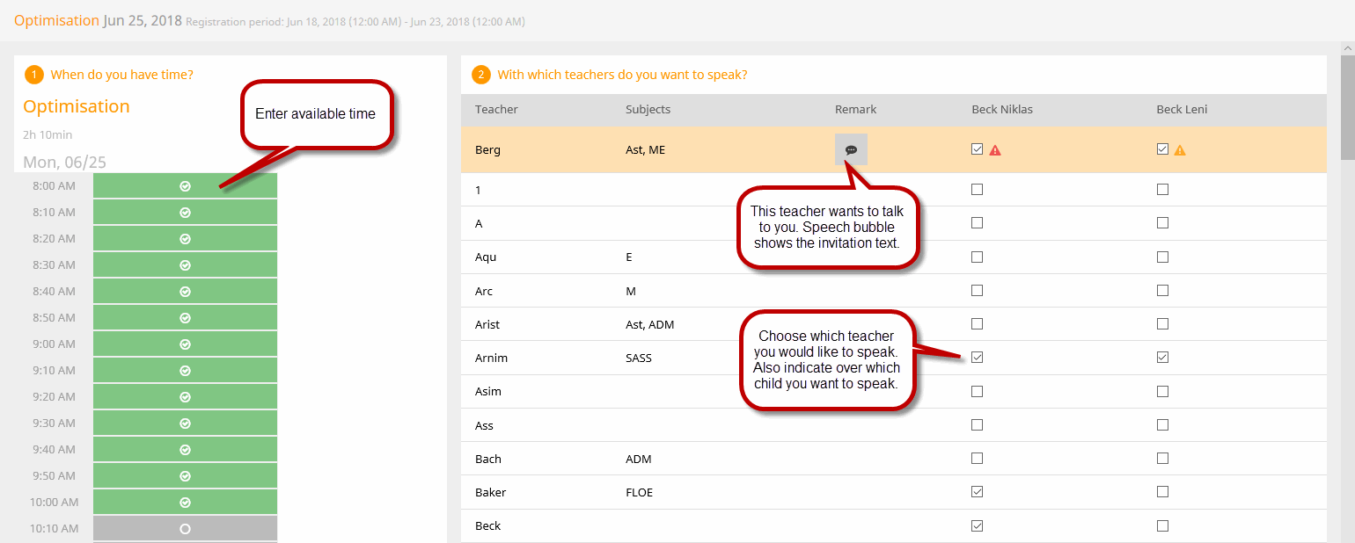The height and width of the screenshot is (543, 1355).
Task: Click the Remark column header
Action: pos(855,110)
